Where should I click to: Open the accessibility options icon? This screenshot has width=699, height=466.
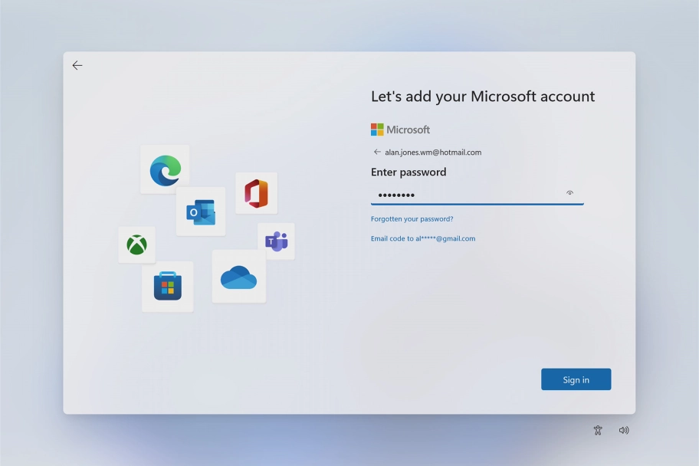(598, 430)
